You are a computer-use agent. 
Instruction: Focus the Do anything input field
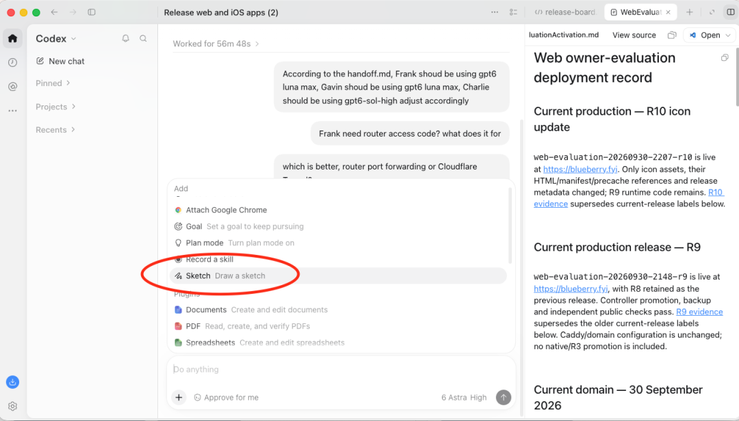[341, 370]
